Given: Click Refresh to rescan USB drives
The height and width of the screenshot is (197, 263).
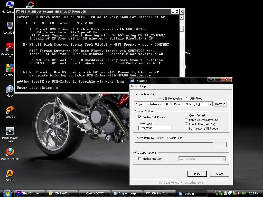Looking at the screenshot, I should click(x=220, y=104).
